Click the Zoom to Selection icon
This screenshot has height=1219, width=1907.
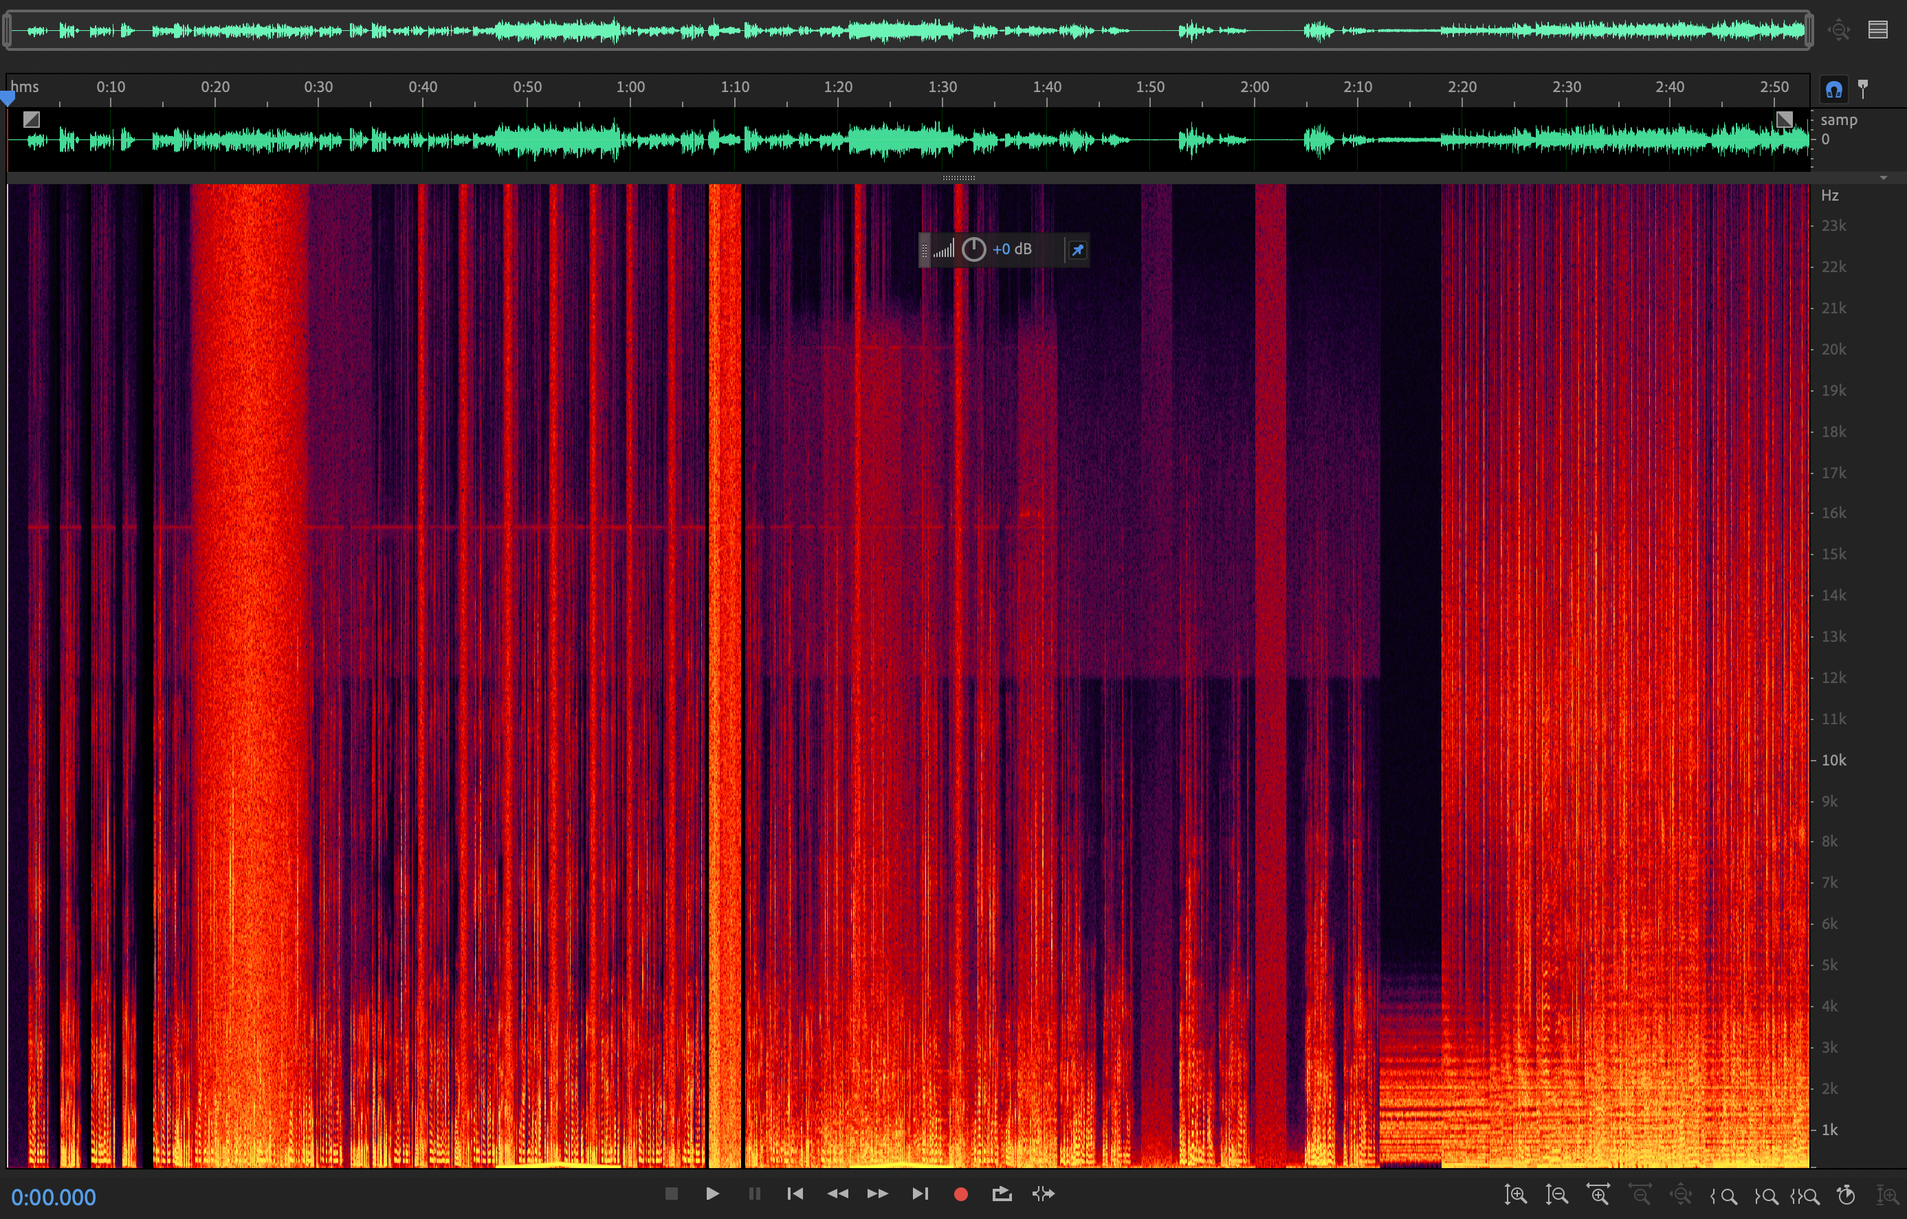tap(1805, 1195)
